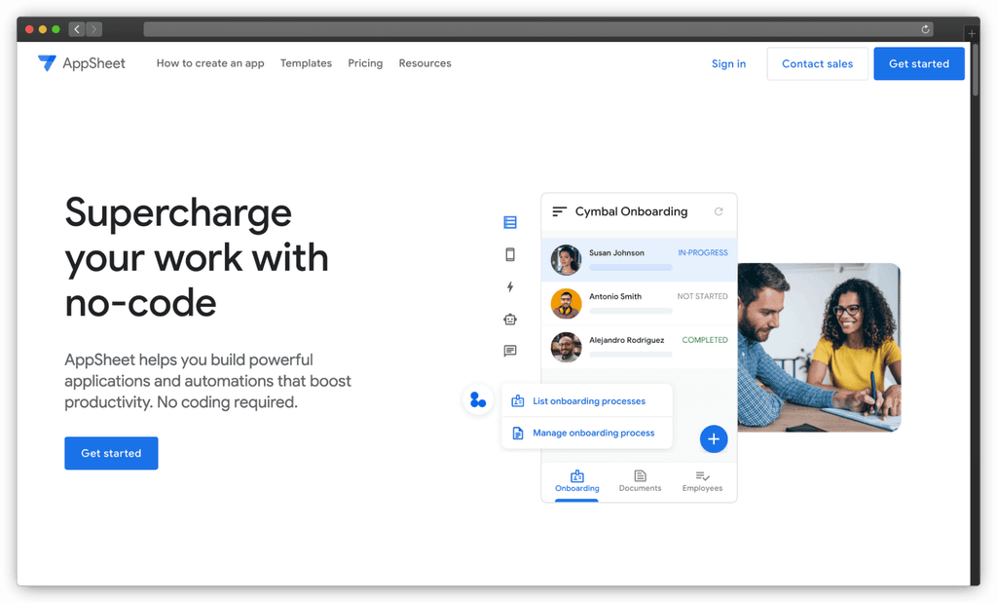
Task: Select the chat message icon in the sidebar
Action: (510, 351)
